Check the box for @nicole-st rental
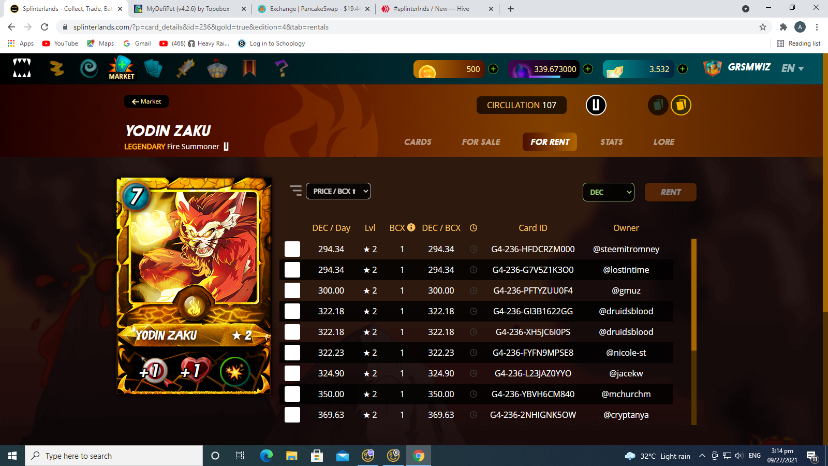 [x=292, y=353]
